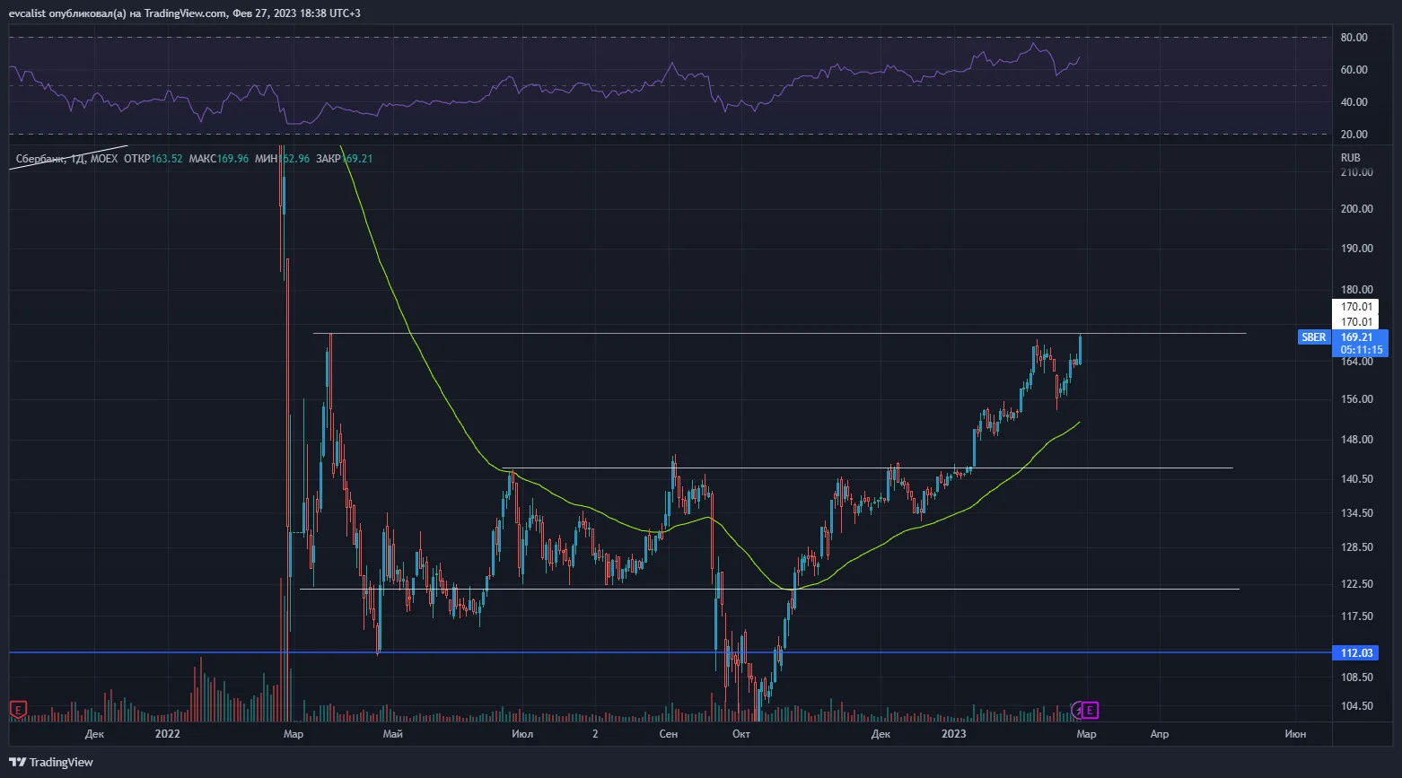Click the RSI 20.00 scale label
This screenshot has height=778, width=1402.
click(1354, 135)
